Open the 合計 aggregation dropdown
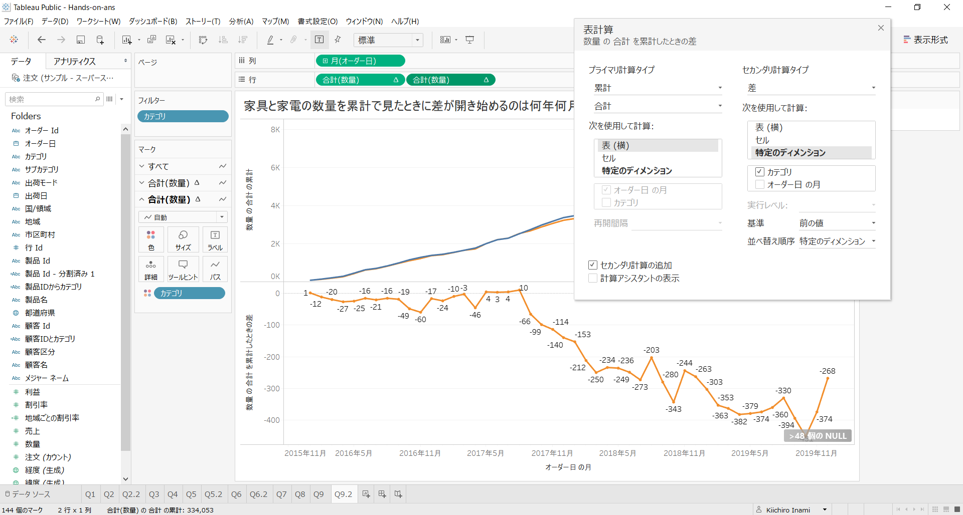This screenshot has width=963, height=515. click(658, 106)
